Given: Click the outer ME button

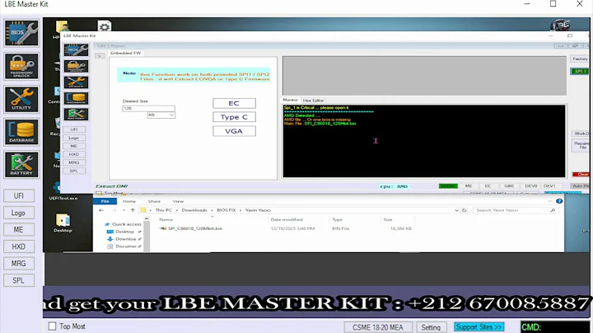Looking at the screenshot, I should [18, 230].
